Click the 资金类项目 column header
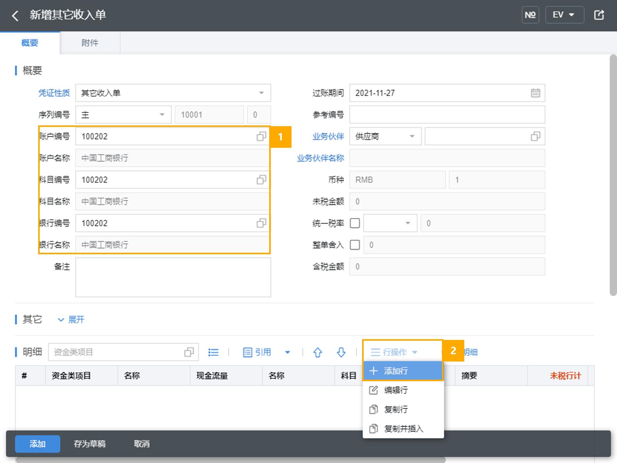The width and height of the screenshot is (617, 463). point(81,376)
